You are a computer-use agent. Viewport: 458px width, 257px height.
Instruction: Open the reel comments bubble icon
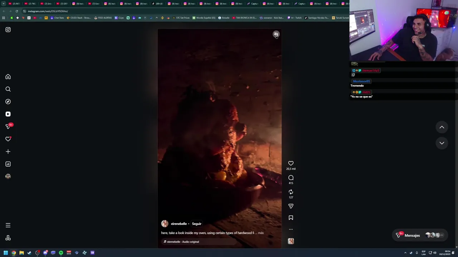coord(291,178)
